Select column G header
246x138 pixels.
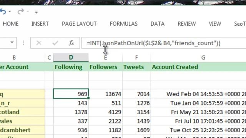click(198, 58)
